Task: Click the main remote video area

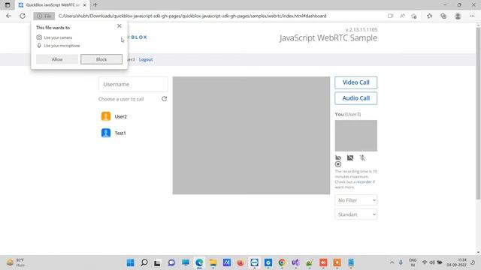Action: point(251,135)
